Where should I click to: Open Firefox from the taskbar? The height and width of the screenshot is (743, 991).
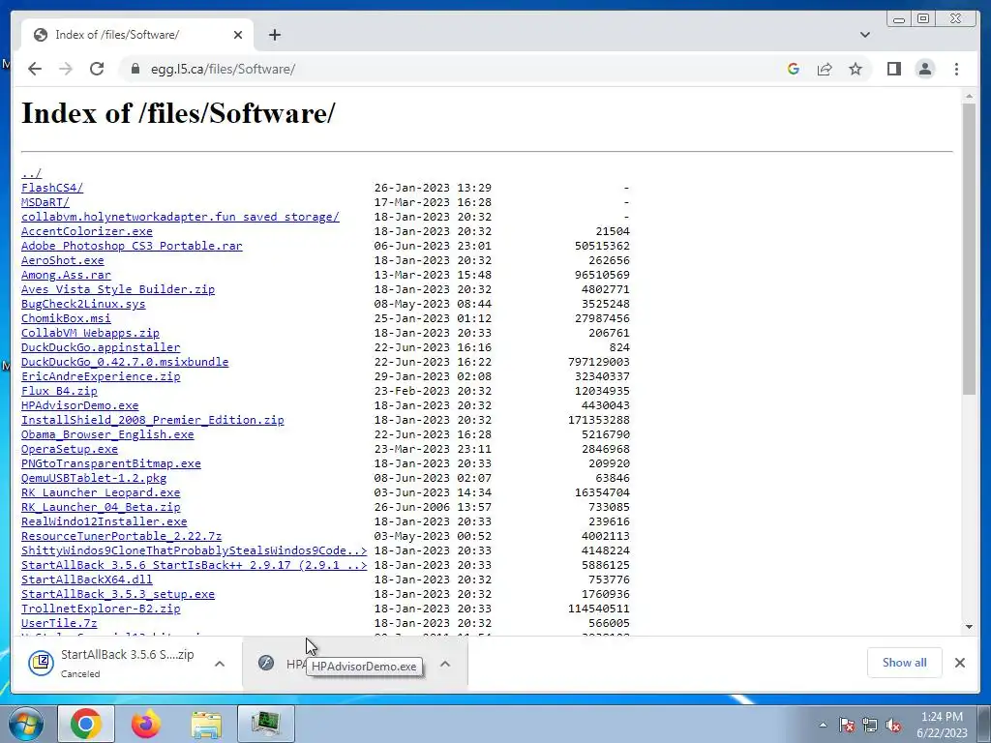tap(146, 724)
